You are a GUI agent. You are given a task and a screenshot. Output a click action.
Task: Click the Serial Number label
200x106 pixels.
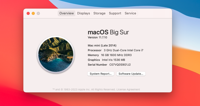click(x=97, y=65)
